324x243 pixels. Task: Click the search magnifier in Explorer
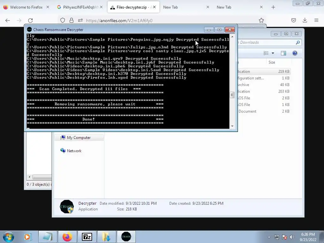pyautogui.click(x=298, y=42)
